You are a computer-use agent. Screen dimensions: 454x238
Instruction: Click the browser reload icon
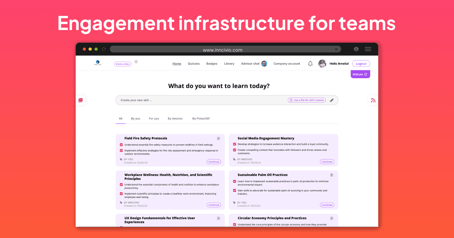pos(104,49)
